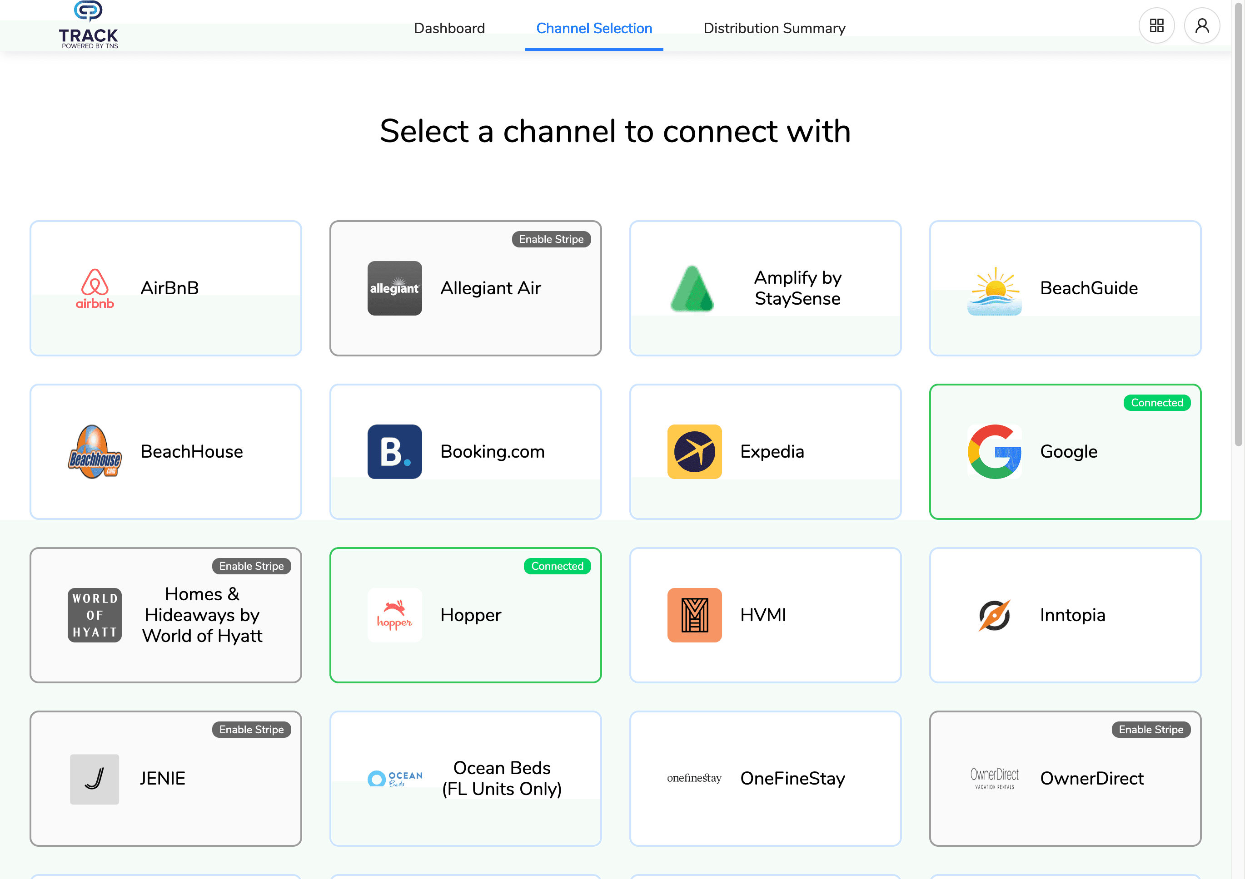
Task: Select the BeachGuide channel name
Action: [1089, 288]
